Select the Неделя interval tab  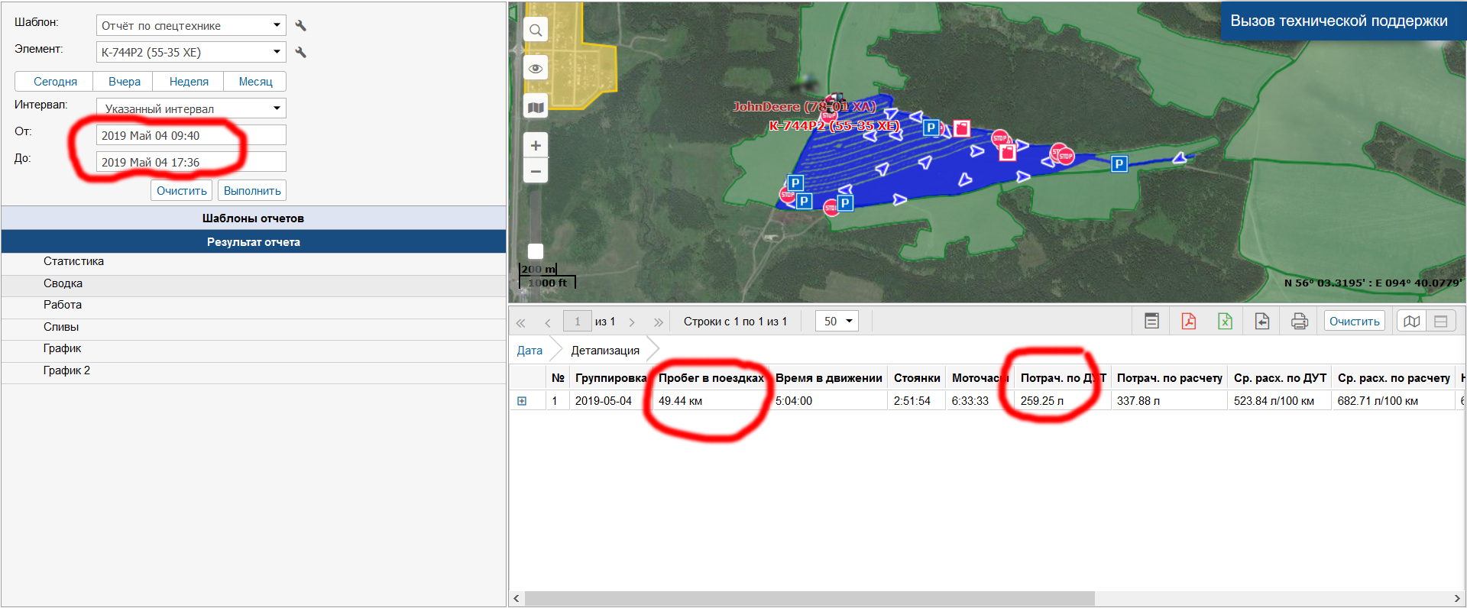189,82
